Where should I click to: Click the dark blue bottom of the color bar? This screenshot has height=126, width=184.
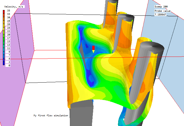pos(3,63)
